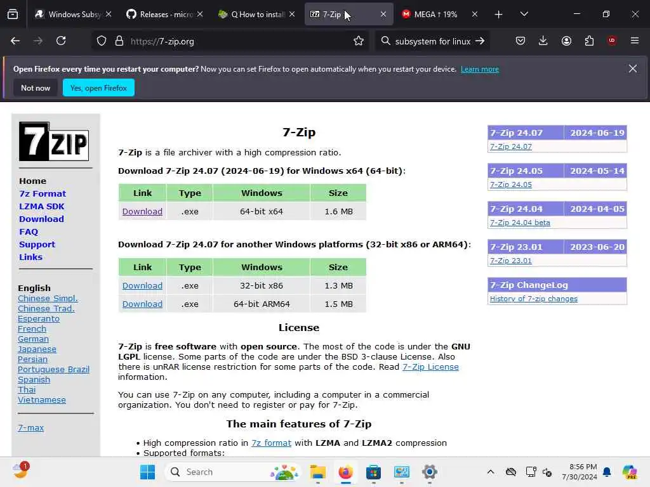Open Firefox View icon in tab strip
Image resolution: width=650 pixels, height=487 pixels.
[x=13, y=15]
